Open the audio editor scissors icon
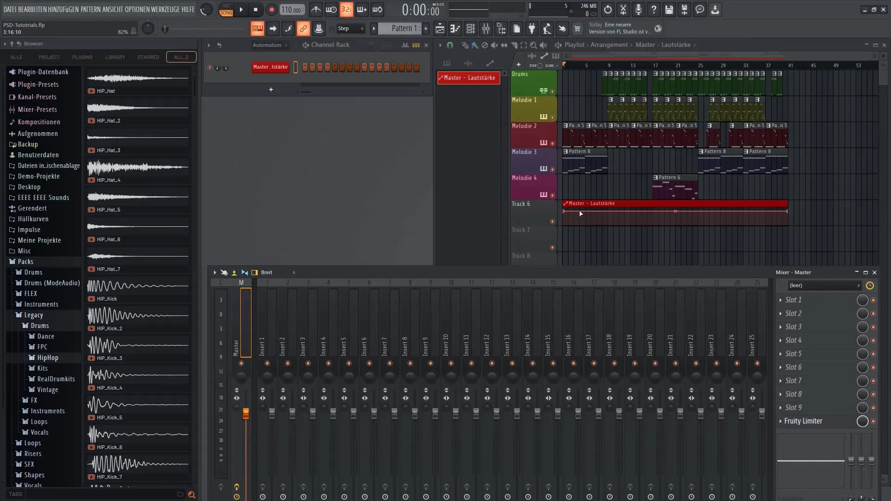Viewport: 891px width, 501px height. click(x=623, y=9)
